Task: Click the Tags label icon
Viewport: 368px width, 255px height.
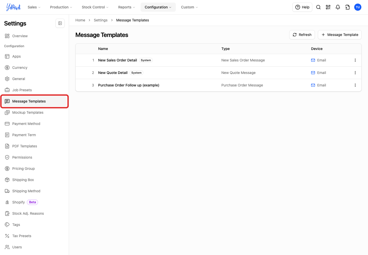Action: (7, 225)
